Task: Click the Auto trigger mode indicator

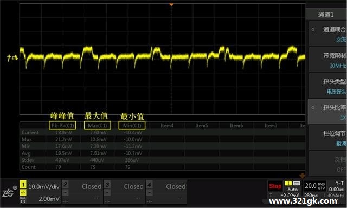Action: pos(292,190)
